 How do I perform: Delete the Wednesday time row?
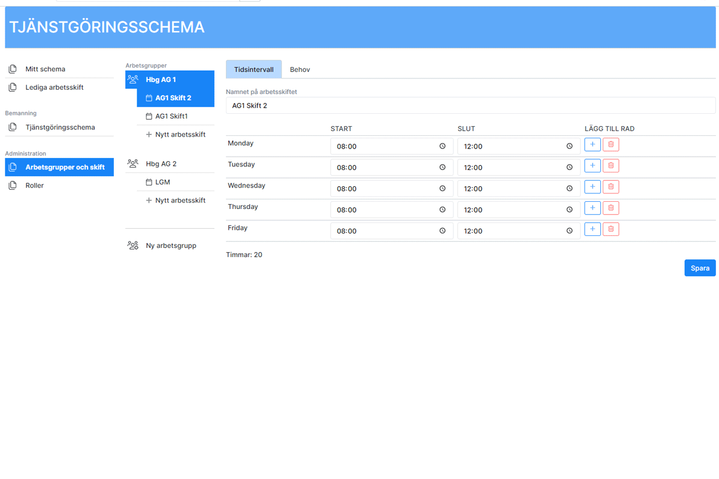point(611,187)
